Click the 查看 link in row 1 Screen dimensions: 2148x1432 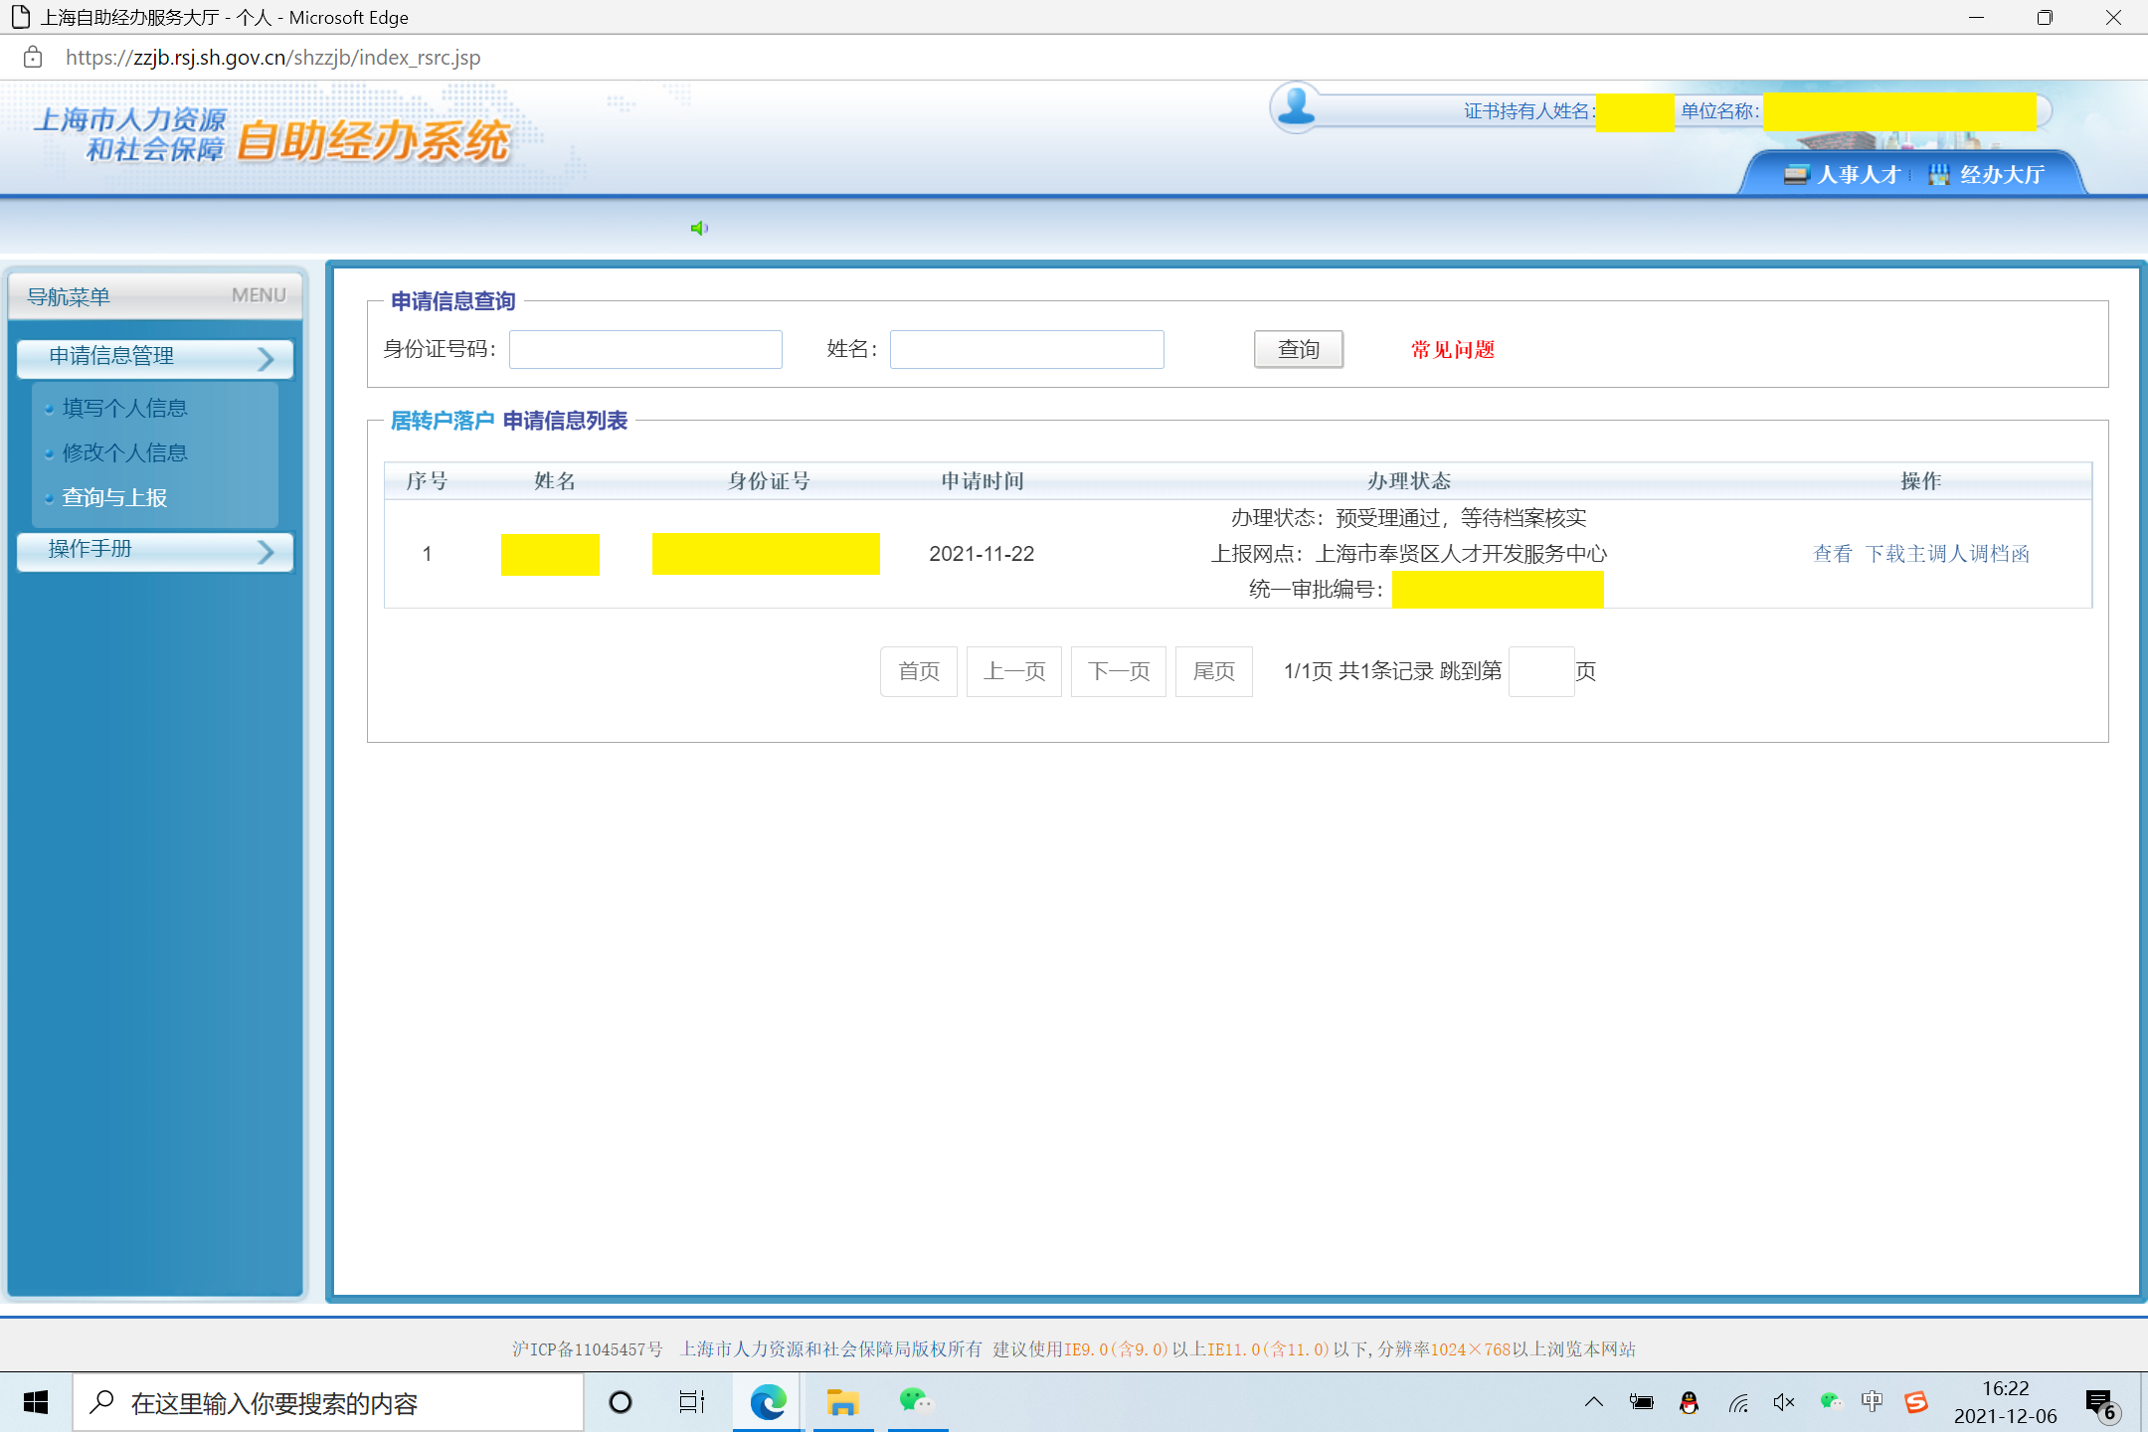[1832, 554]
